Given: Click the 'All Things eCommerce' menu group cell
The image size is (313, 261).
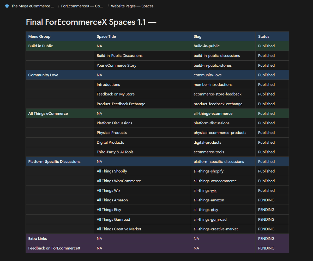Looking at the screenshot, I should (x=60, y=113).
